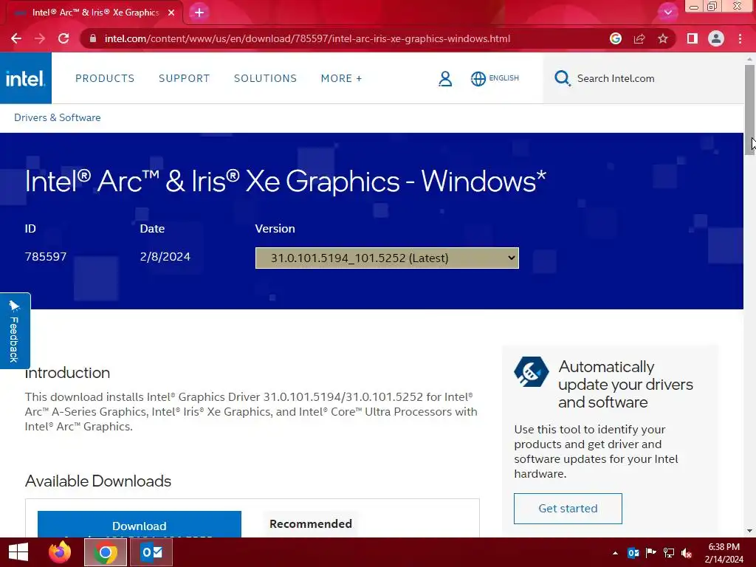Viewport: 756px width, 567px height.
Task: Click the scrollbar down arrow
Action: coord(749,531)
